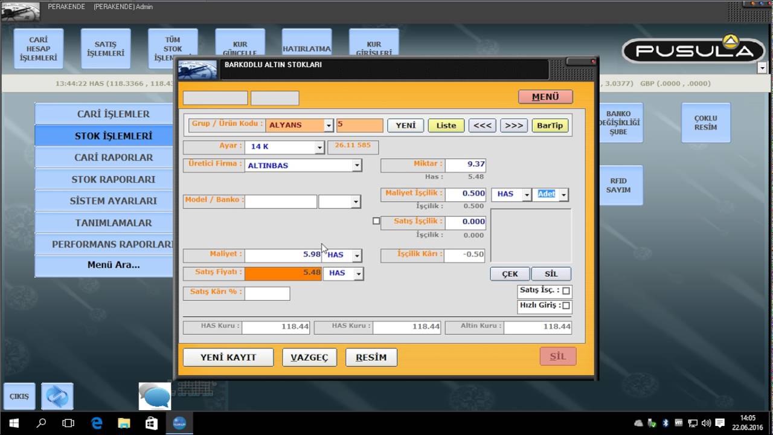Go to next record with >>>
Viewport: 773px width, 435px height.
(x=513, y=126)
